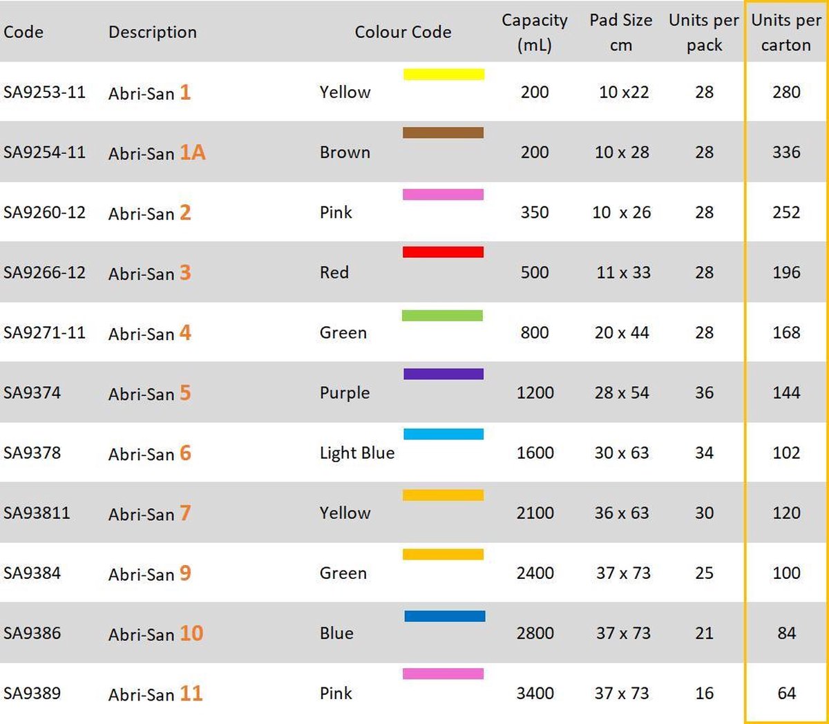
Task: Click the 3400 capacity value
Action: 535,693
